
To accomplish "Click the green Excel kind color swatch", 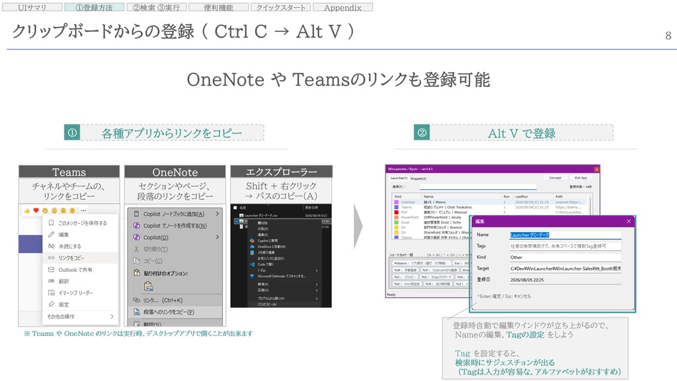I will coord(397,222).
